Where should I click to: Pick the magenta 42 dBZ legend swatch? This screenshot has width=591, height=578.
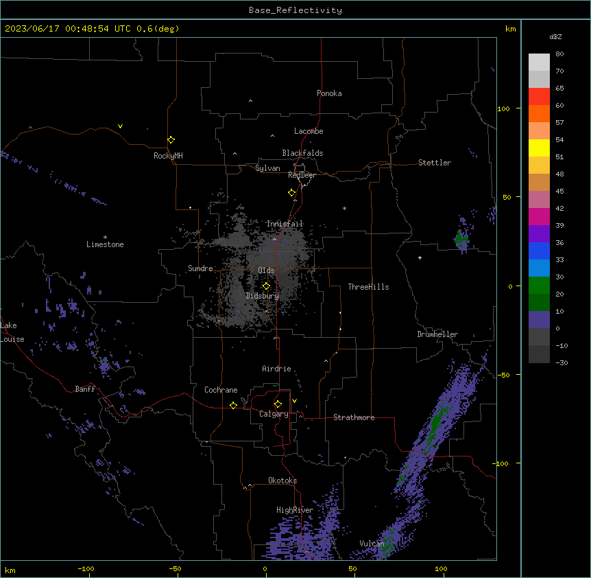[539, 216]
